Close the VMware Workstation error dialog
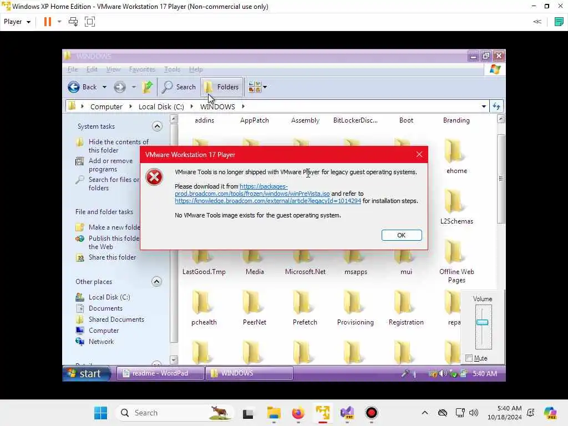 419,154
